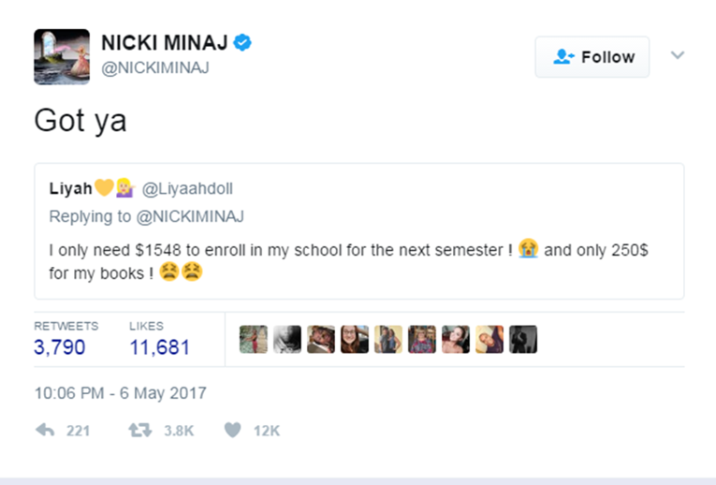Screen dimensions: 716x485
Task: Follow NICKI MINAJ
Action: coord(592,56)
